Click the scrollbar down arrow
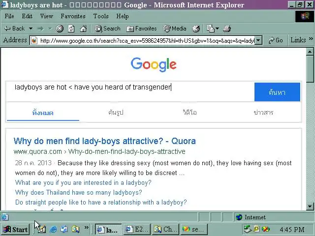315x236 pixels. (310, 206)
